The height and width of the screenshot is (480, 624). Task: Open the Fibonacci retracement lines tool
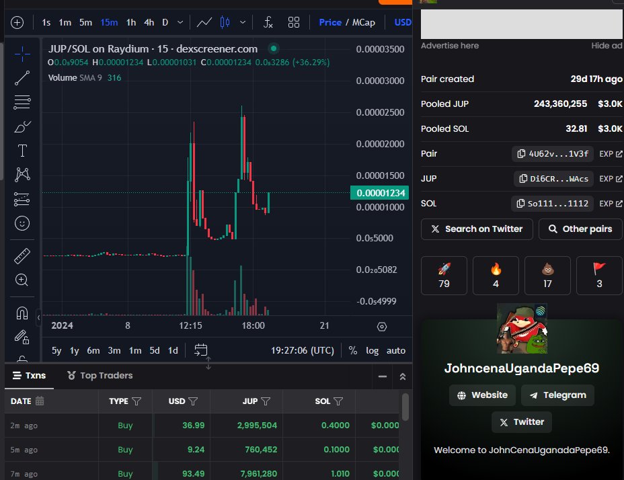22,102
